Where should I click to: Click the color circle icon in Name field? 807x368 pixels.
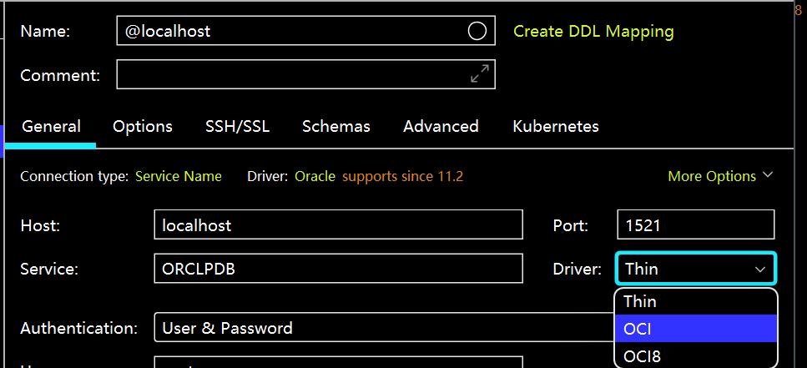[477, 32]
